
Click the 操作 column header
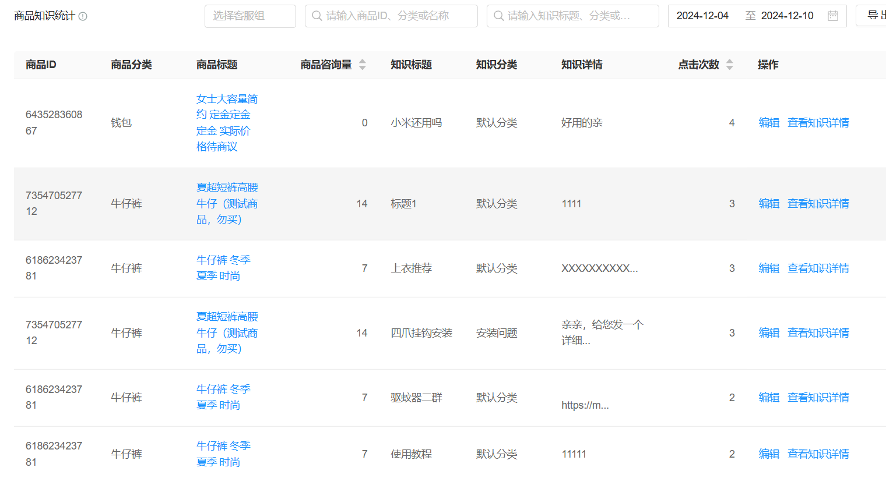point(768,65)
